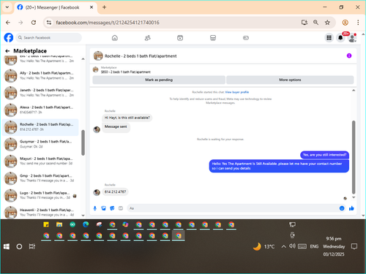Click 'Yes, are you still interested?' bubble

coord(324,155)
